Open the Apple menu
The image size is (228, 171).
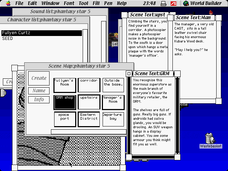click(8, 3)
